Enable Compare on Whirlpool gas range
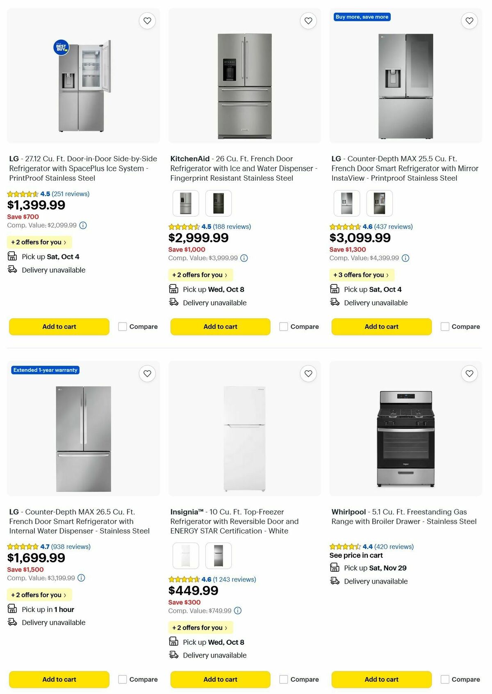 click(445, 679)
